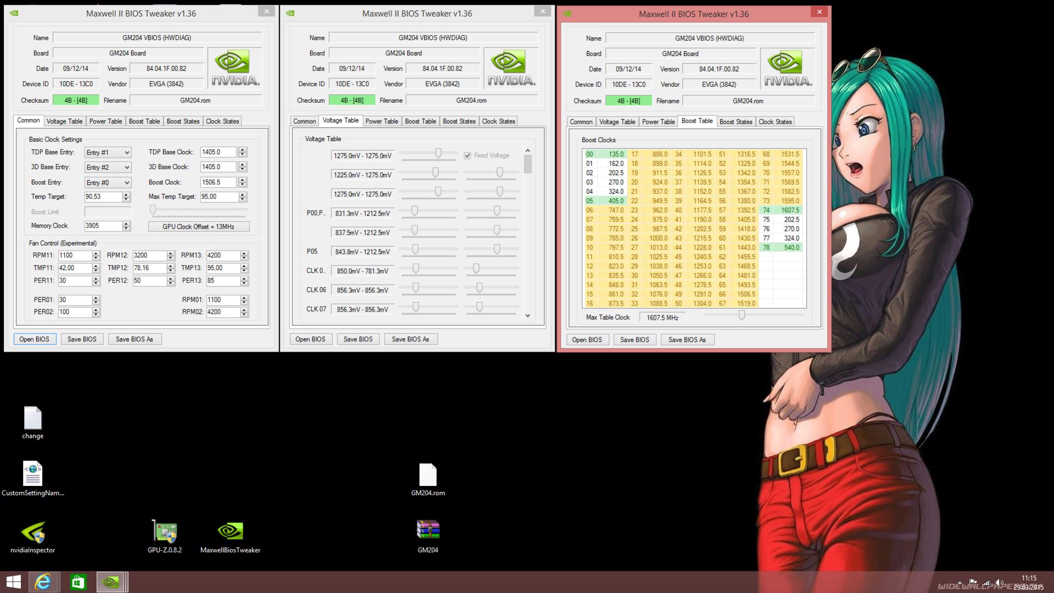Open the Windows Store taskbar icon
Image resolution: width=1054 pixels, height=593 pixels.
point(77,582)
